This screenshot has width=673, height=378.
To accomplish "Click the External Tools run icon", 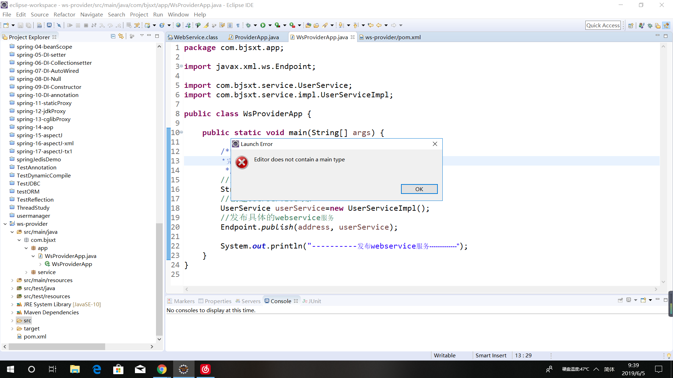I will click(292, 25).
